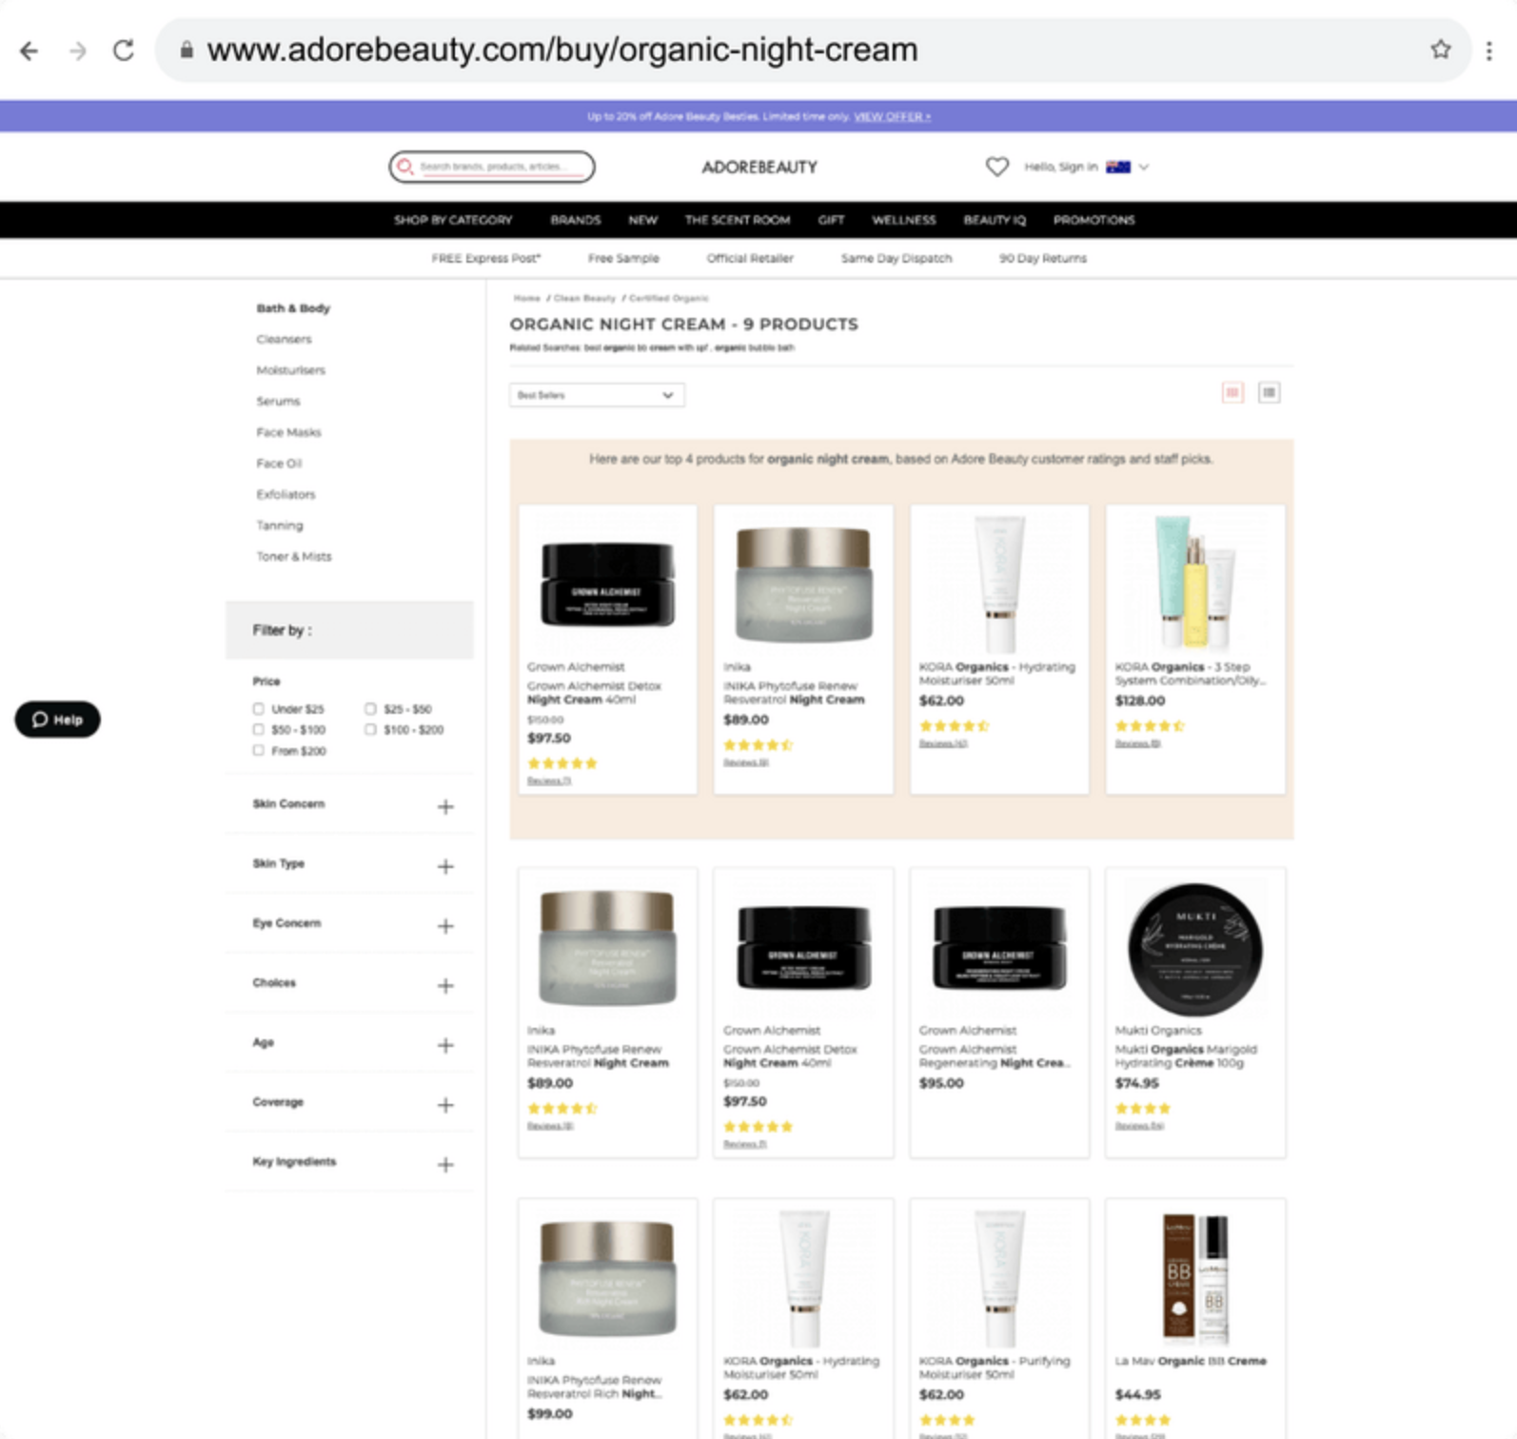Click the Clean Beauty breadcrumb
The image size is (1517, 1439).
pos(584,298)
